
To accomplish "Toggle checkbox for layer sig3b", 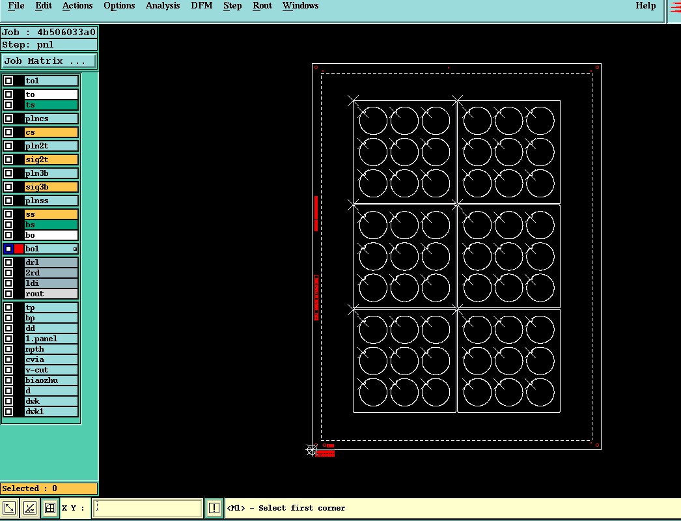I will pyautogui.click(x=8, y=187).
